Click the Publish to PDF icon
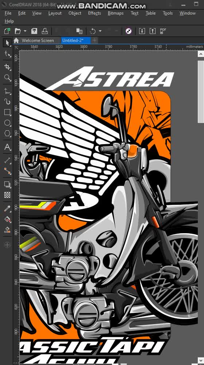The width and height of the screenshot is (204, 365). click(x=163, y=31)
